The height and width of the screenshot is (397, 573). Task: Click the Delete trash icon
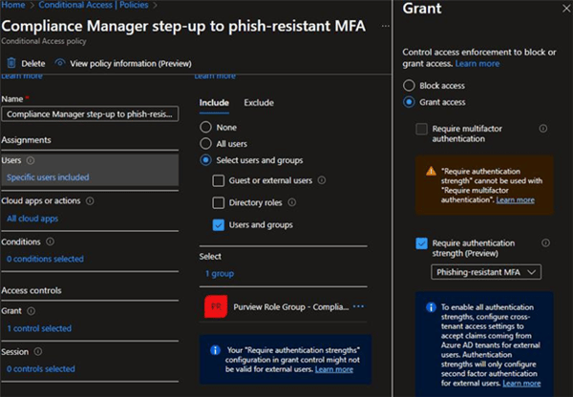[x=11, y=63]
